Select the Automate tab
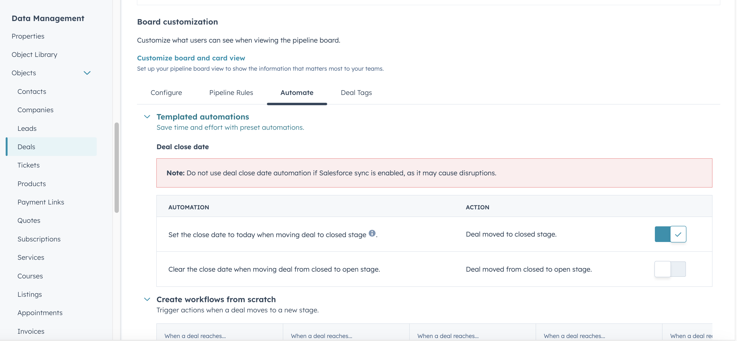The height and width of the screenshot is (341, 737). tap(297, 93)
